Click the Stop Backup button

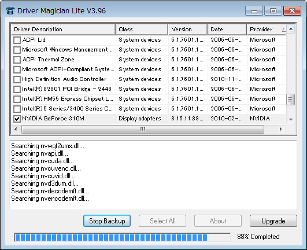click(x=107, y=221)
